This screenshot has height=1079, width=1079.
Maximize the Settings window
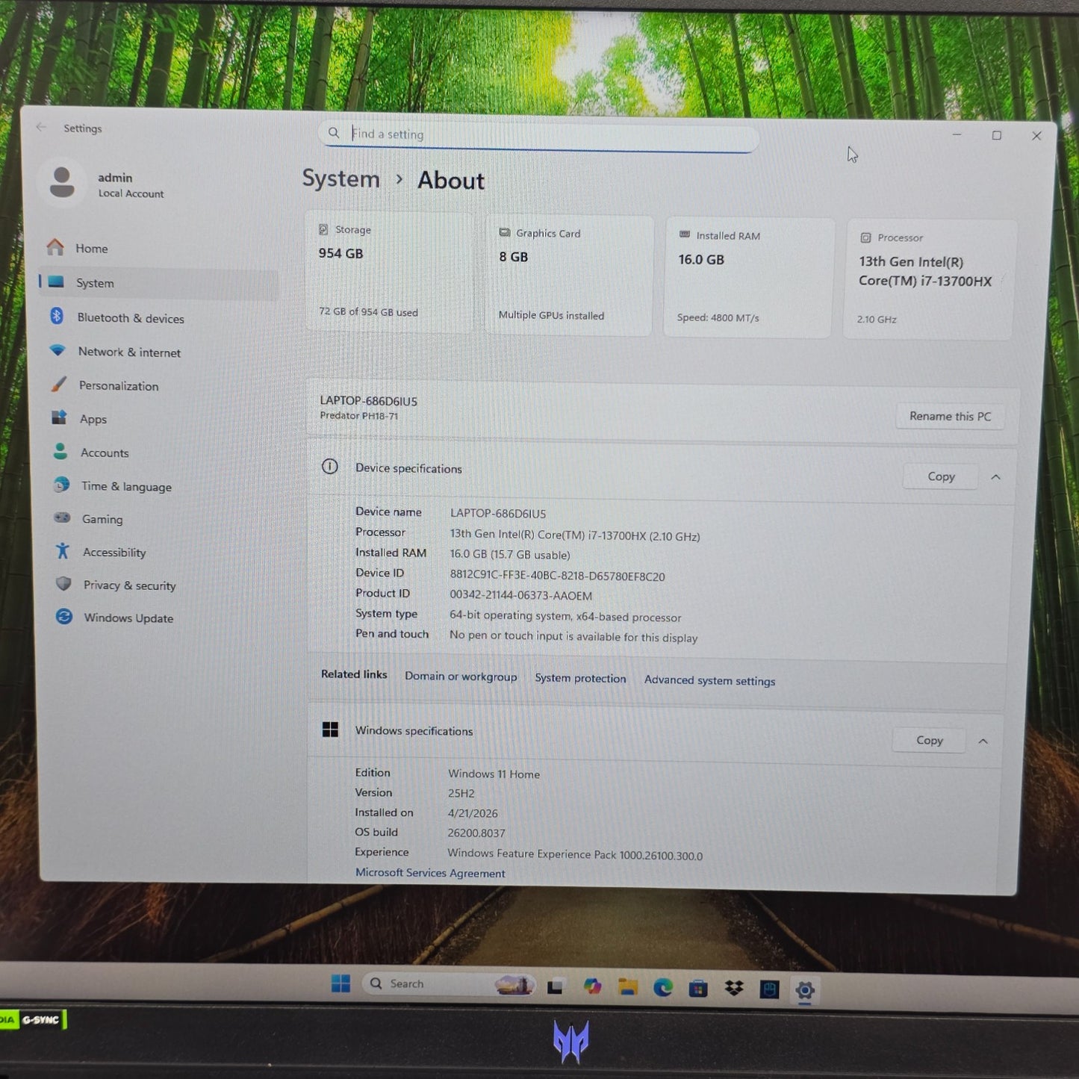click(x=997, y=135)
